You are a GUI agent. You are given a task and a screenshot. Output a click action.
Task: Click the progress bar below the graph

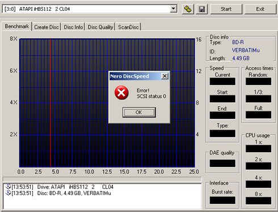[x=102, y=179]
